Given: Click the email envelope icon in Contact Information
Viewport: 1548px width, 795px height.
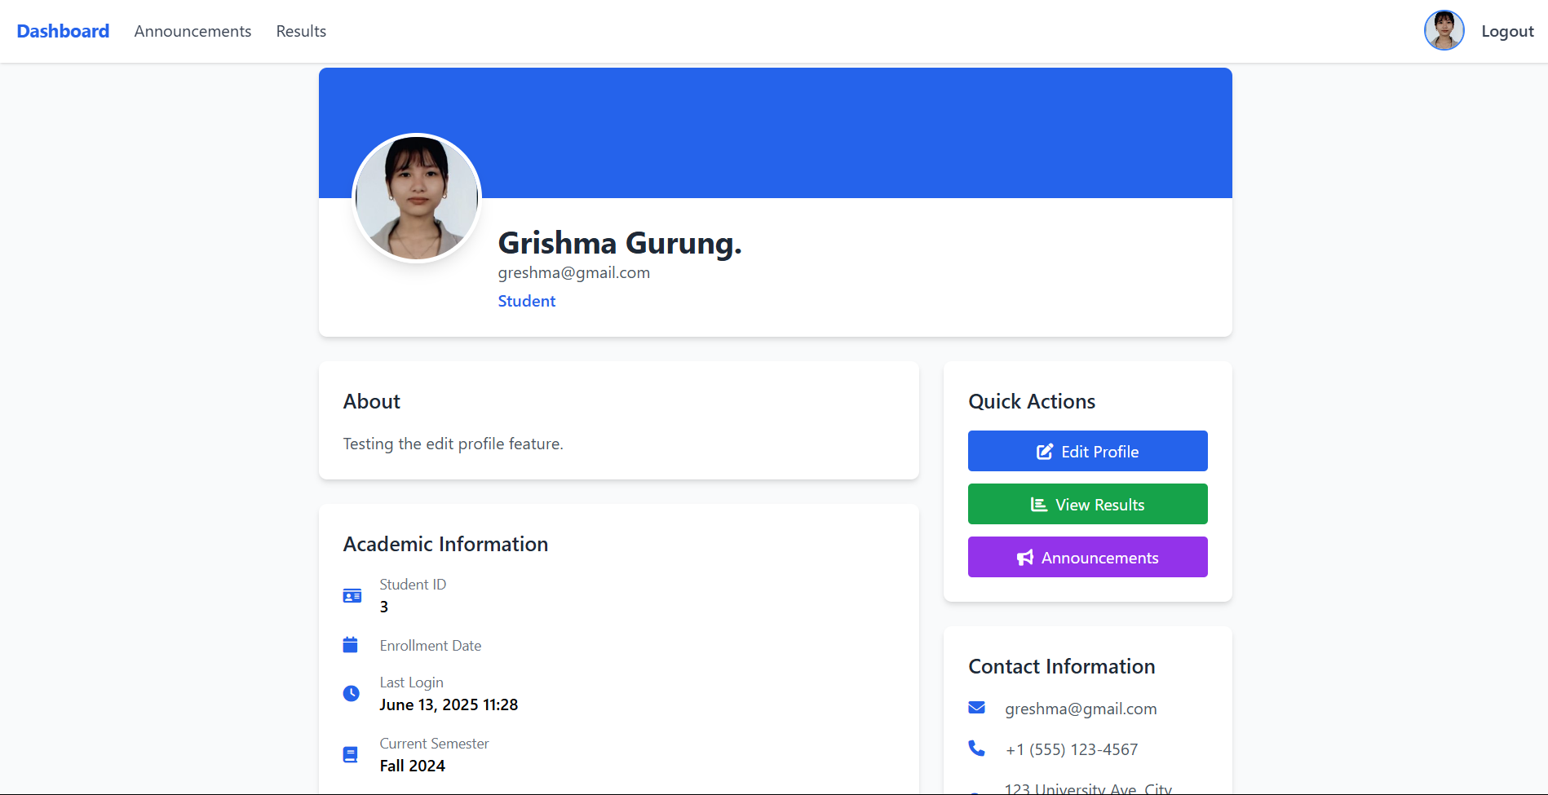Looking at the screenshot, I should (x=976, y=708).
